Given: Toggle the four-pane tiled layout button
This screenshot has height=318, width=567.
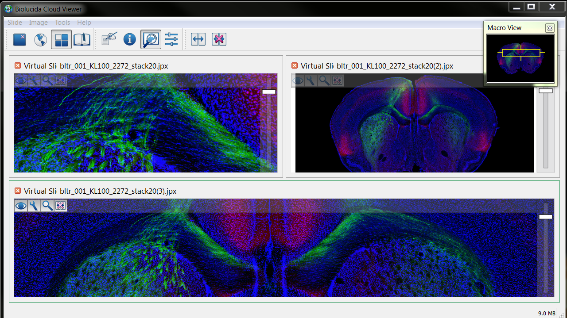Looking at the screenshot, I should (x=61, y=40).
